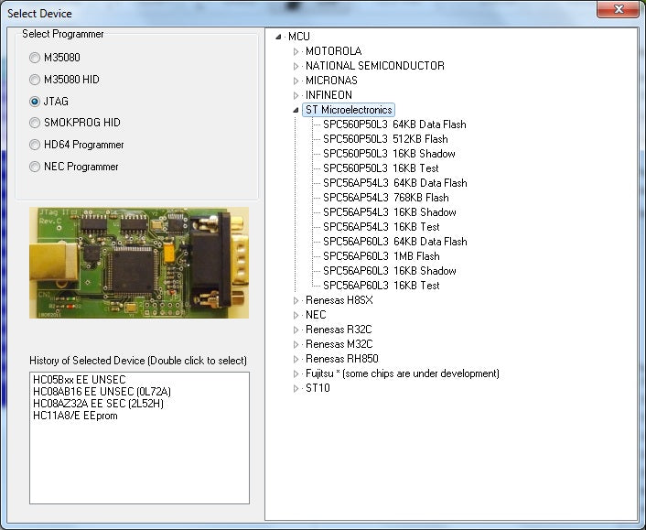Select SPC560P50L3 16KB Shadow entry

click(389, 154)
